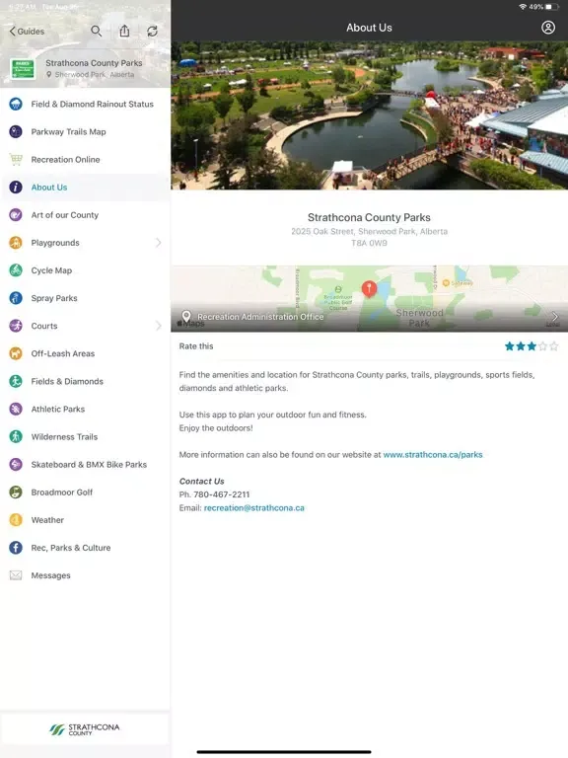The image size is (568, 758).
Task: Select Skateboard & BMX Bike Parks label
Action: click(89, 464)
